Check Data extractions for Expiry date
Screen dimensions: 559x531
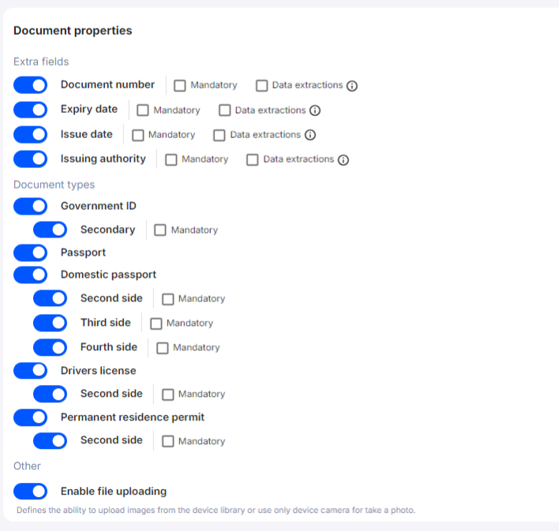[x=225, y=110]
